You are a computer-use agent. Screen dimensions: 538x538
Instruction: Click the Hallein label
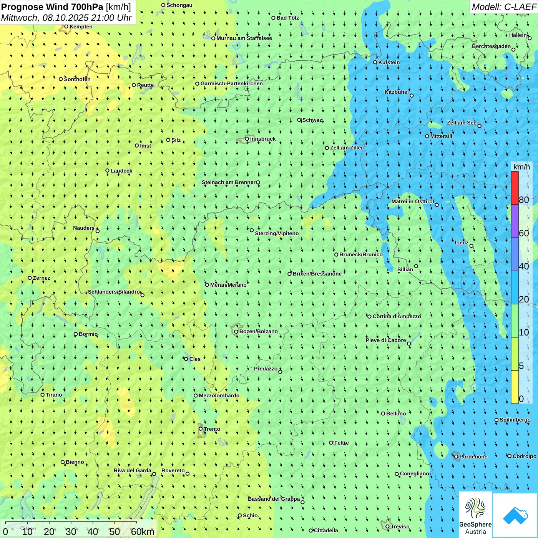pos(518,35)
